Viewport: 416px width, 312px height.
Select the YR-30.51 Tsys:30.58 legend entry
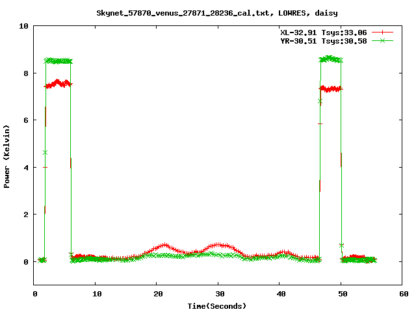324,41
